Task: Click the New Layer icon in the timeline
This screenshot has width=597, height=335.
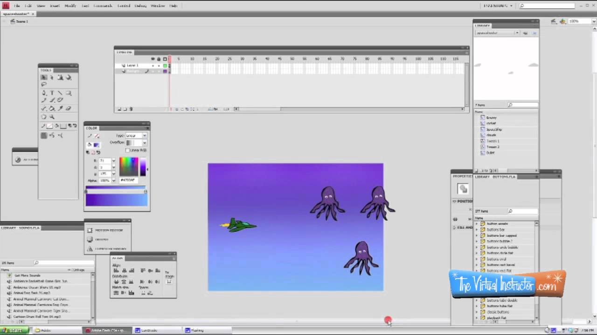Action: tap(119, 108)
